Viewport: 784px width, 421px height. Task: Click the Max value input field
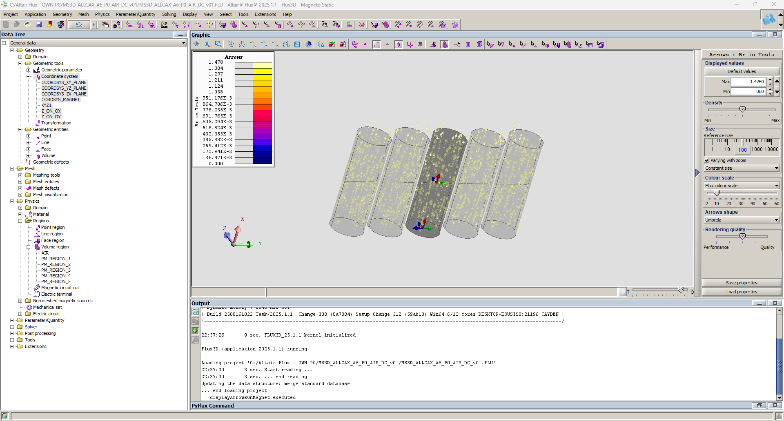748,82
